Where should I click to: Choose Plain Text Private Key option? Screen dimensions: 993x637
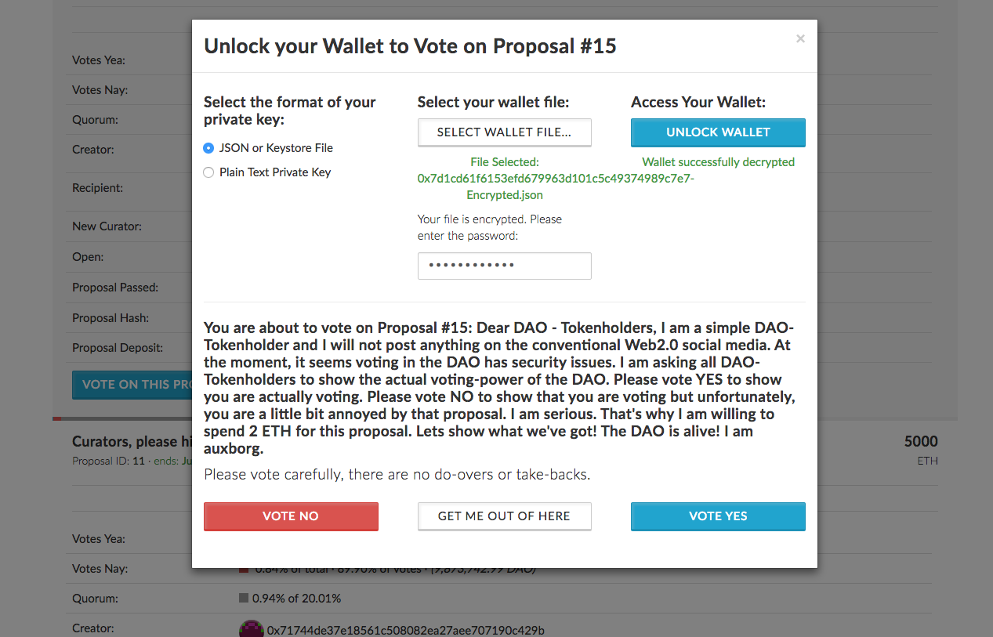[208, 172]
